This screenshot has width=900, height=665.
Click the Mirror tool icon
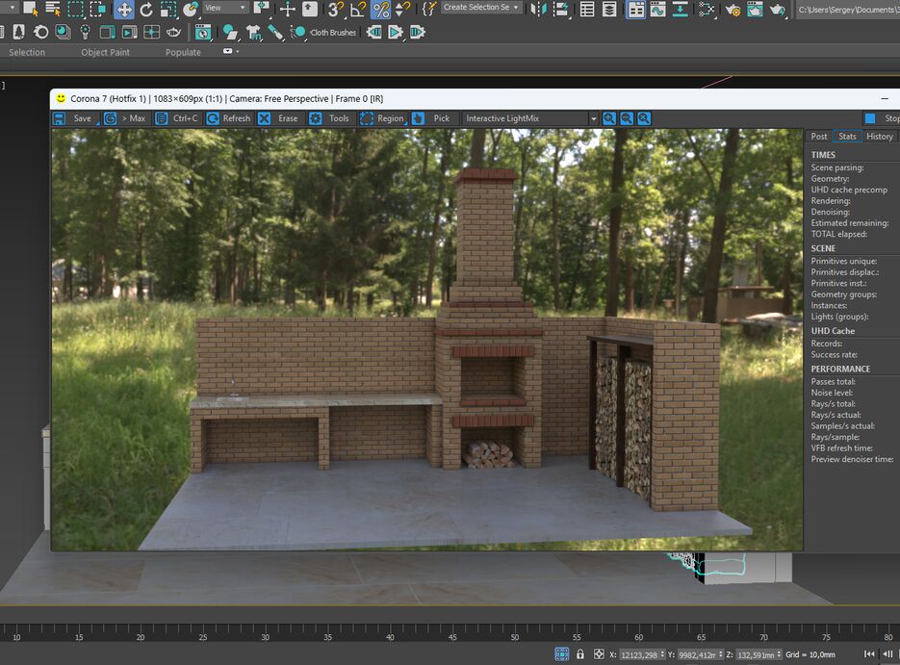539,10
